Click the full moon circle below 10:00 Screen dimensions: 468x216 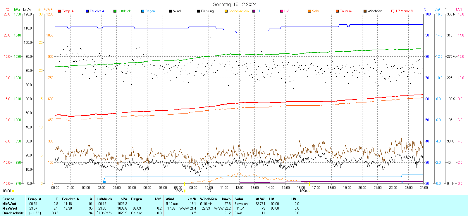pyautogui.click(x=209, y=191)
